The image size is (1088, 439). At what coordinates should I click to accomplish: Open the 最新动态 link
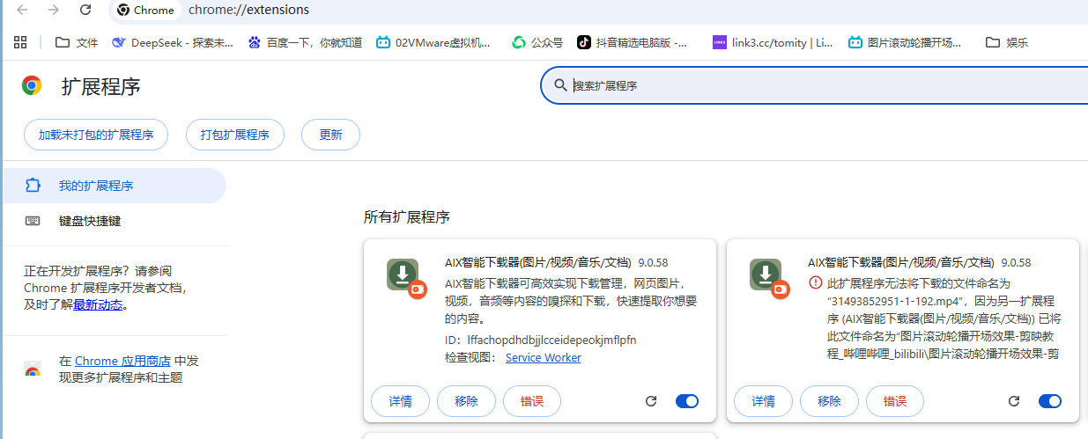(x=98, y=305)
